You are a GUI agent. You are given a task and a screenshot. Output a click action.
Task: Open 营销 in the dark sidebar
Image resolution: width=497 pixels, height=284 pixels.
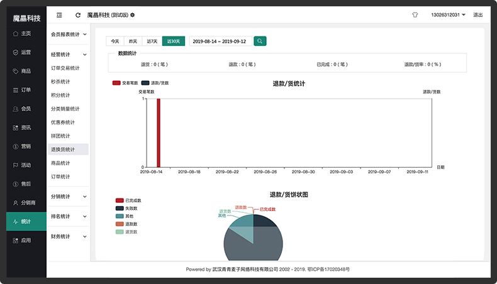click(23, 146)
